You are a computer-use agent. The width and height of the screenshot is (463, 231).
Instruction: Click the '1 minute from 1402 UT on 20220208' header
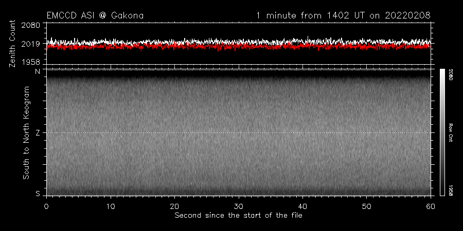click(343, 15)
